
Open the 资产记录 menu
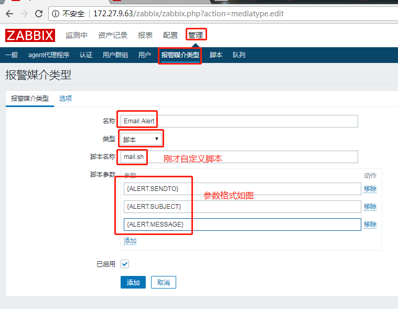pos(113,35)
